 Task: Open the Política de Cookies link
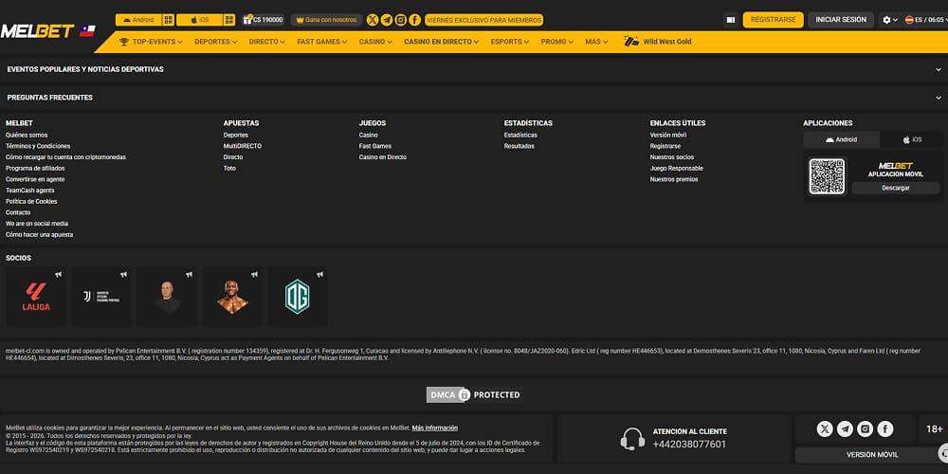click(x=31, y=202)
